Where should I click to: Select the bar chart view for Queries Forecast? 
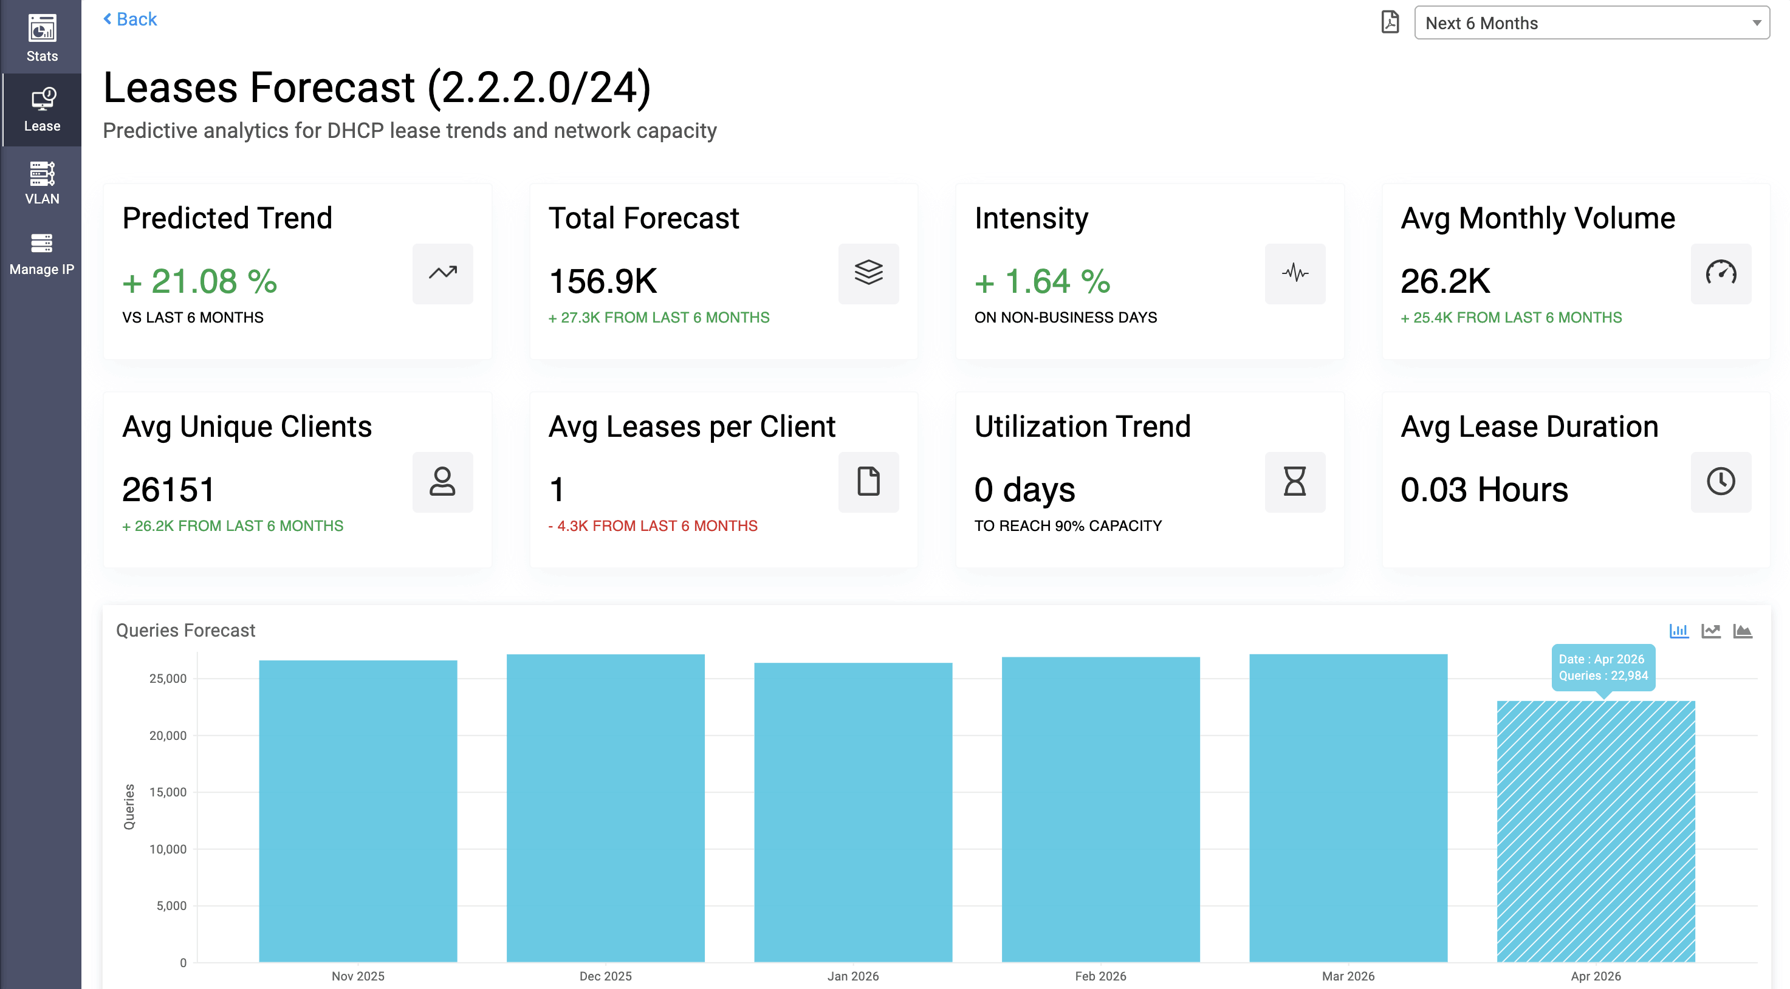[x=1679, y=631]
